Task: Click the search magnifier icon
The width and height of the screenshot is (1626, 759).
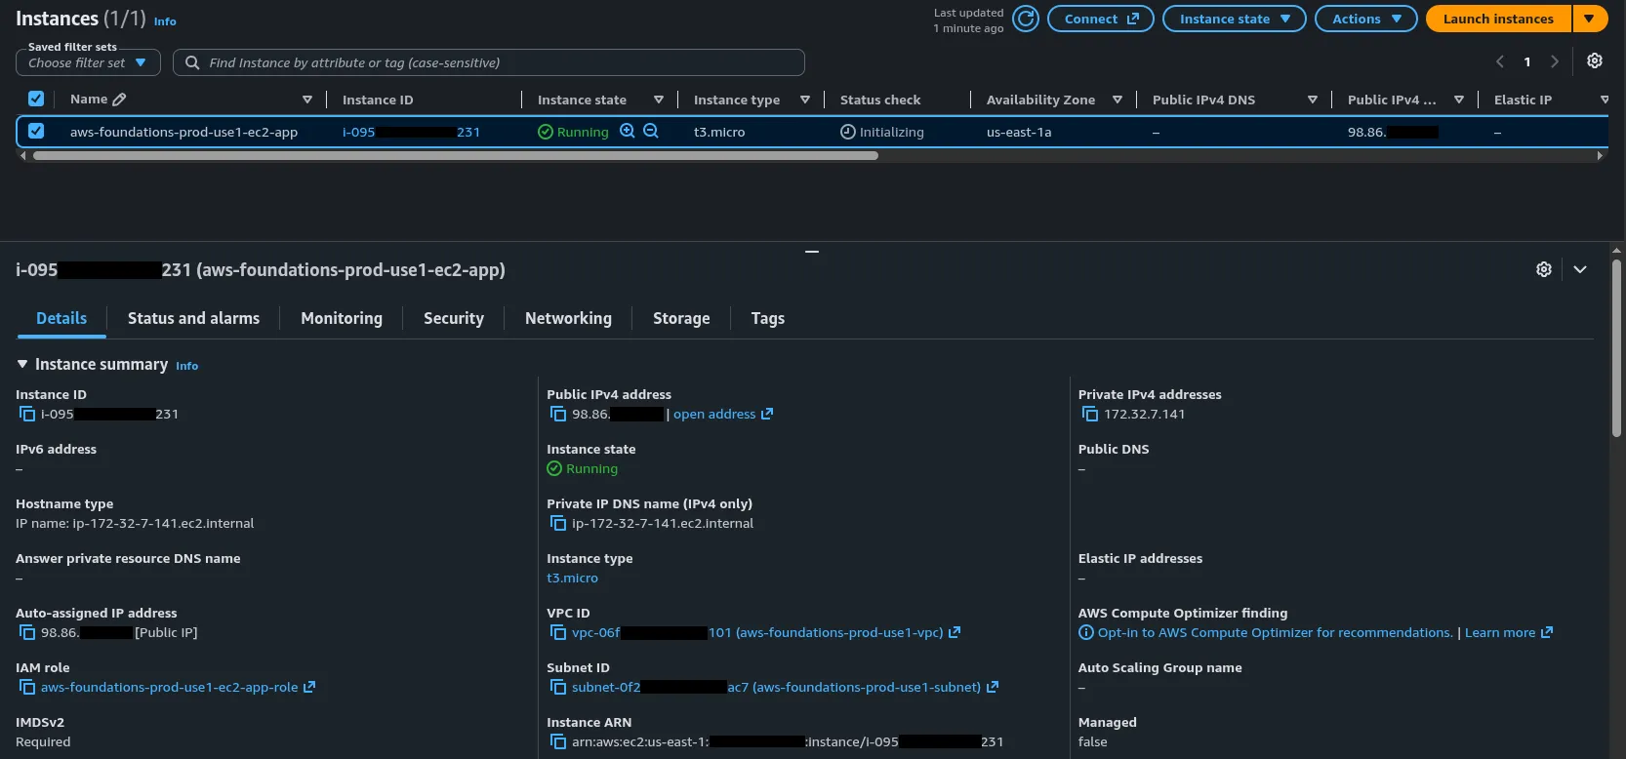Action: (x=192, y=62)
